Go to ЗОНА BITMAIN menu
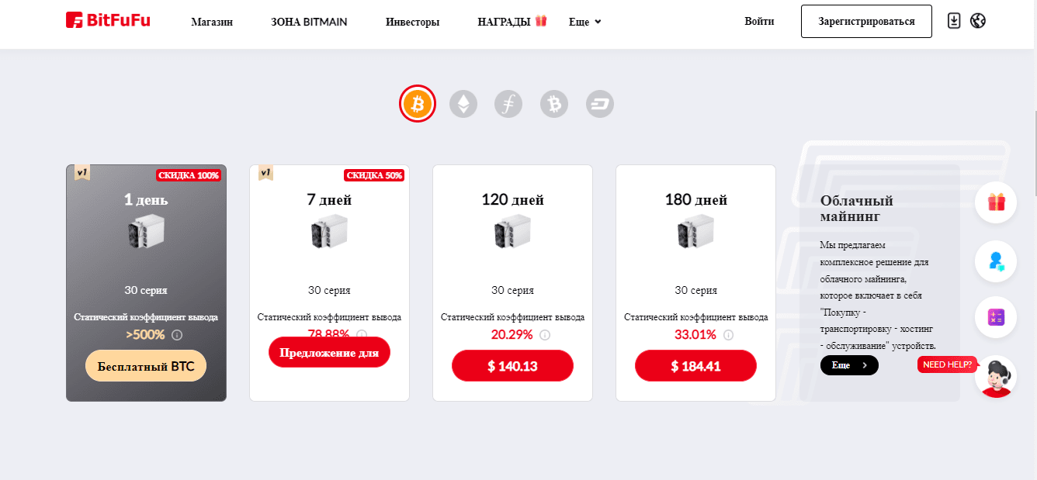The image size is (1037, 480). (309, 22)
